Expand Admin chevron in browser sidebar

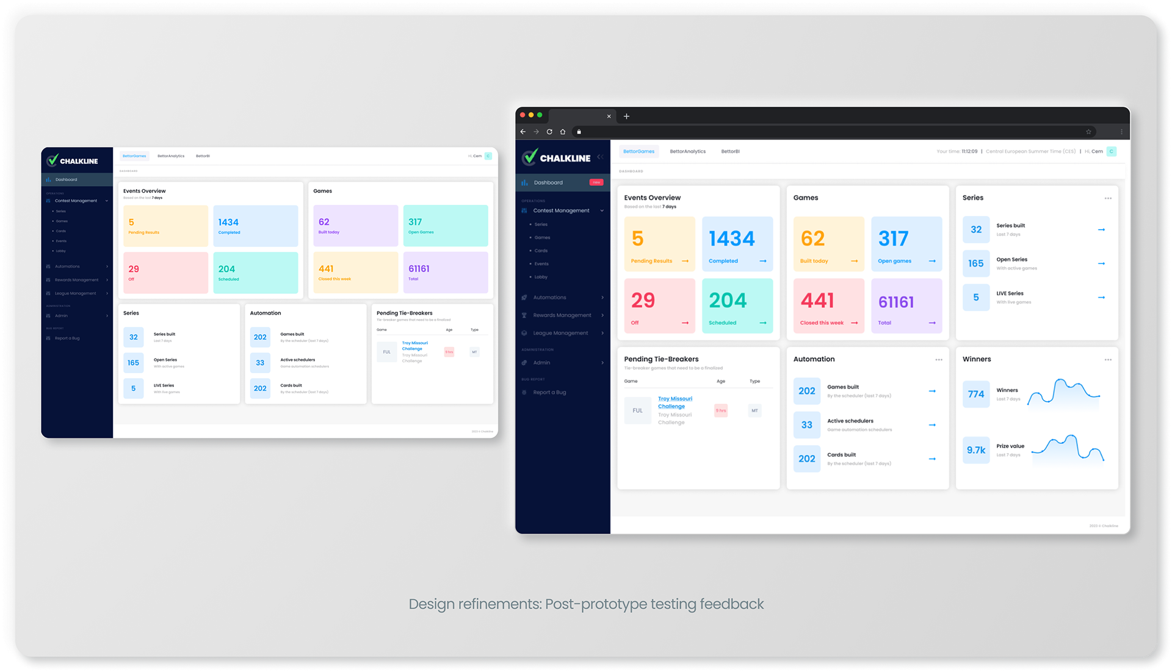(602, 363)
